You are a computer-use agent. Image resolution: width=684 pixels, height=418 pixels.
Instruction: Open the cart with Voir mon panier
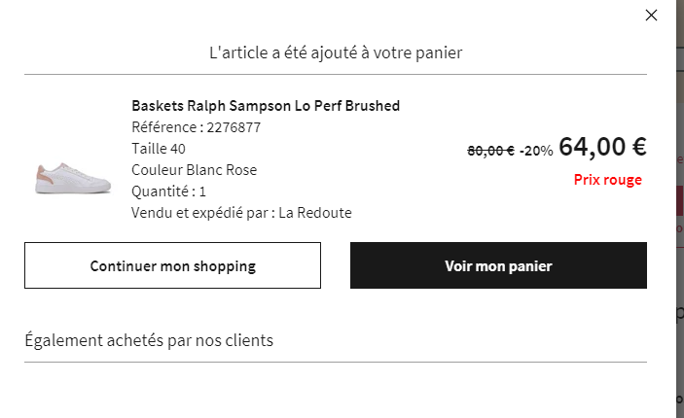pyautogui.click(x=498, y=265)
